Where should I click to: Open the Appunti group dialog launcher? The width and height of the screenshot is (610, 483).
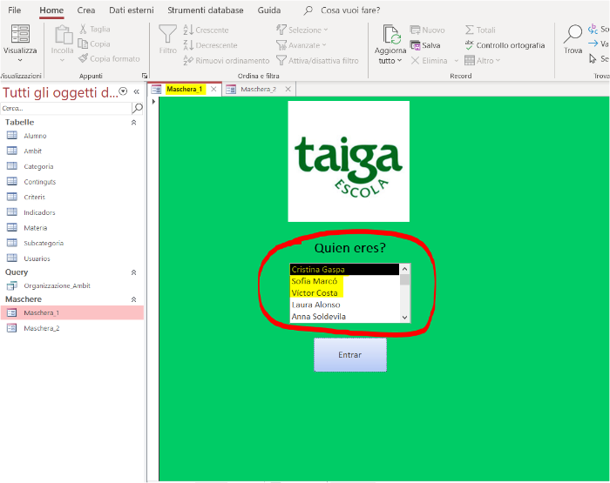tap(145, 76)
